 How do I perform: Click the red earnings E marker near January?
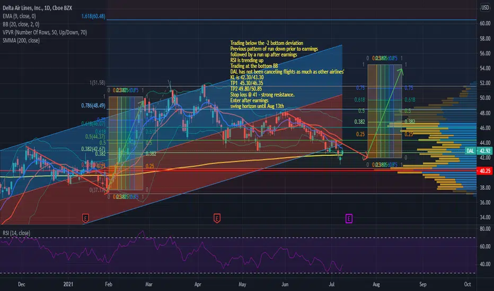click(x=85, y=217)
